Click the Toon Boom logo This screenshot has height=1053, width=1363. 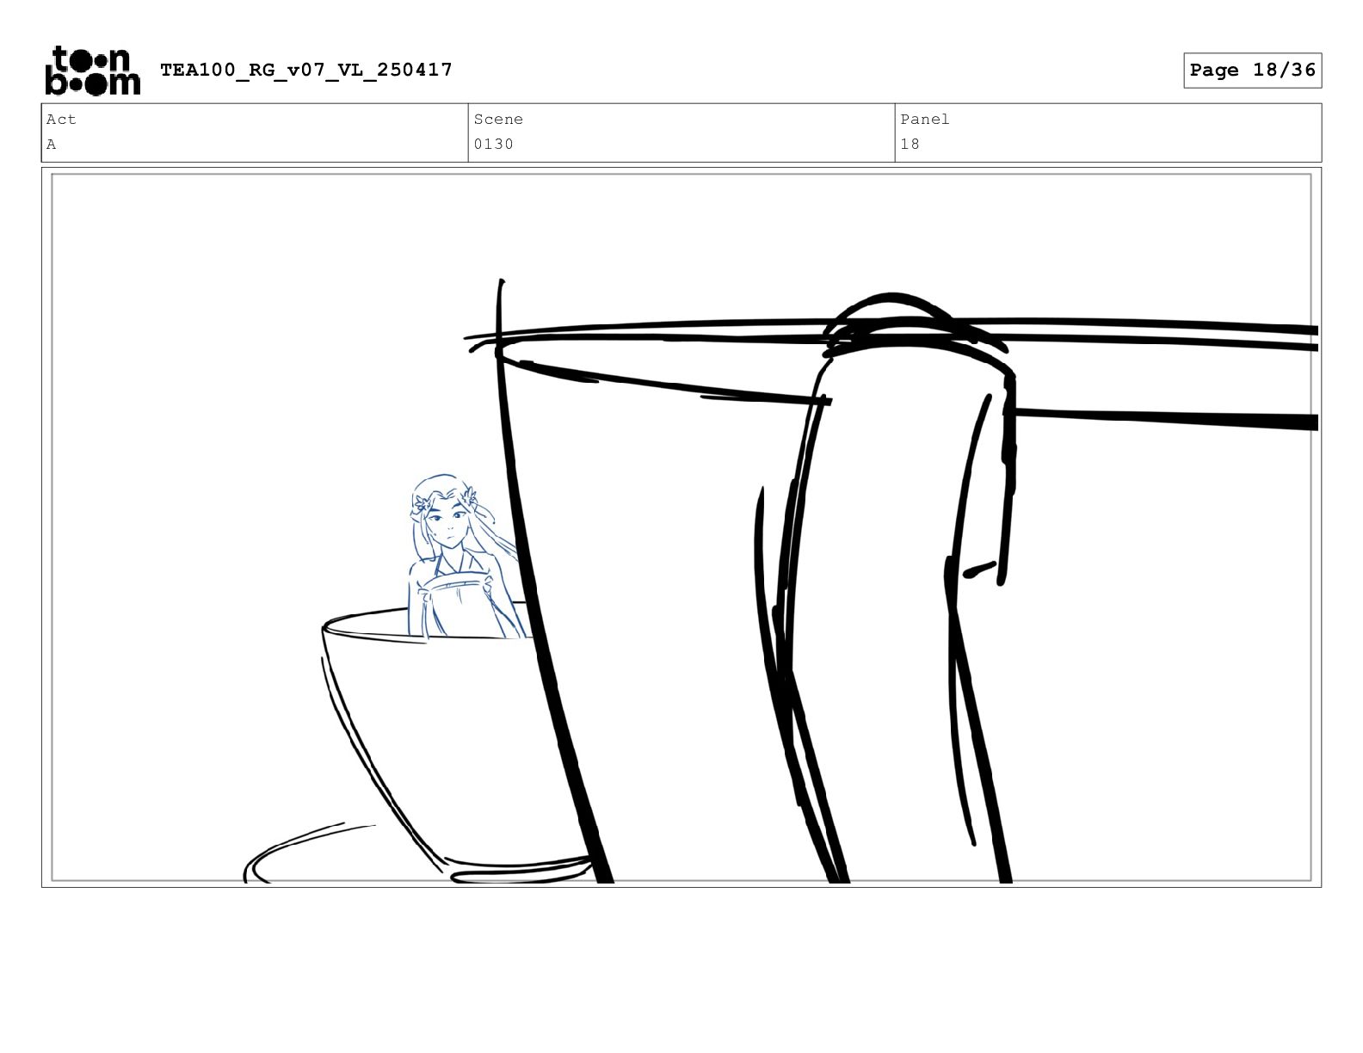click(92, 70)
